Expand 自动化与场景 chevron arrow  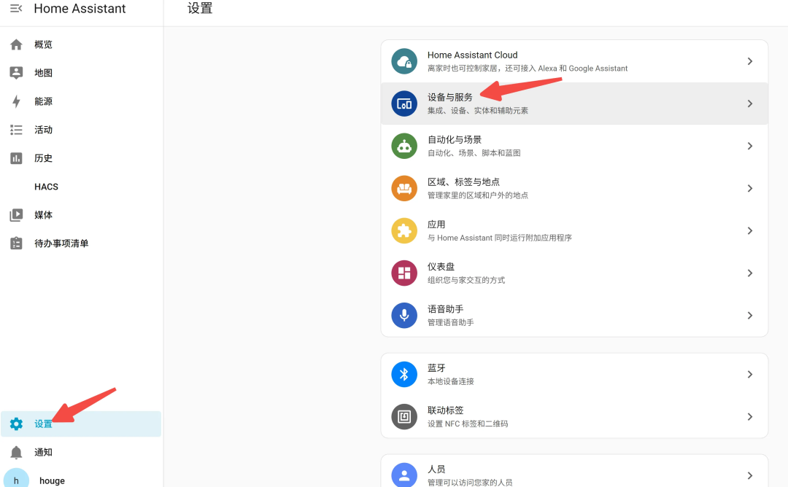(x=750, y=146)
